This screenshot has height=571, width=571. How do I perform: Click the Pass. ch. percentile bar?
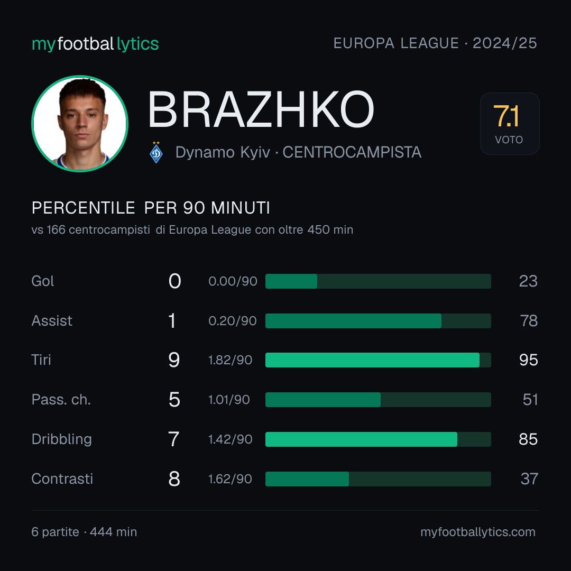click(x=378, y=400)
